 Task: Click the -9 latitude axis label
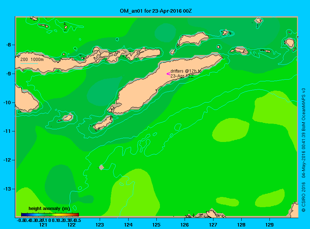pos(8,74)
